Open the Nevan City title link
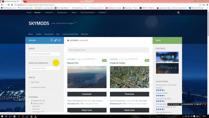Image resolution: width=209 pixels, height=118 pixels. (x=73, y=63)
